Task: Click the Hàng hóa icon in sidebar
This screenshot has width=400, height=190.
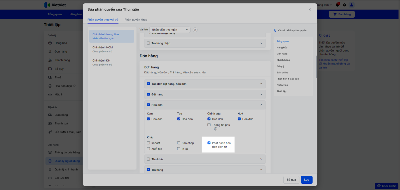Action: click(50, 43)
